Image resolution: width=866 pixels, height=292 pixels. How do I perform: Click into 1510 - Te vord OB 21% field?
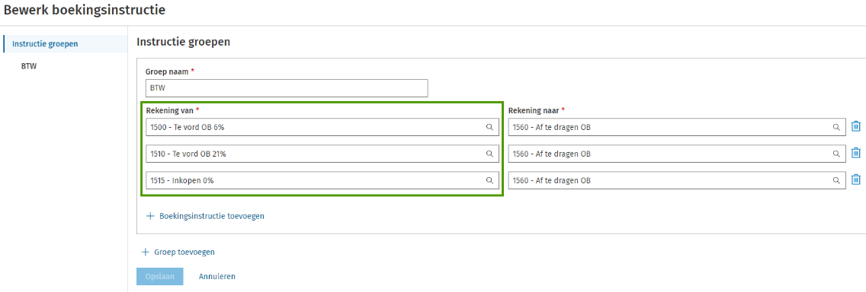pyautogui.click(x=322, y=154)
